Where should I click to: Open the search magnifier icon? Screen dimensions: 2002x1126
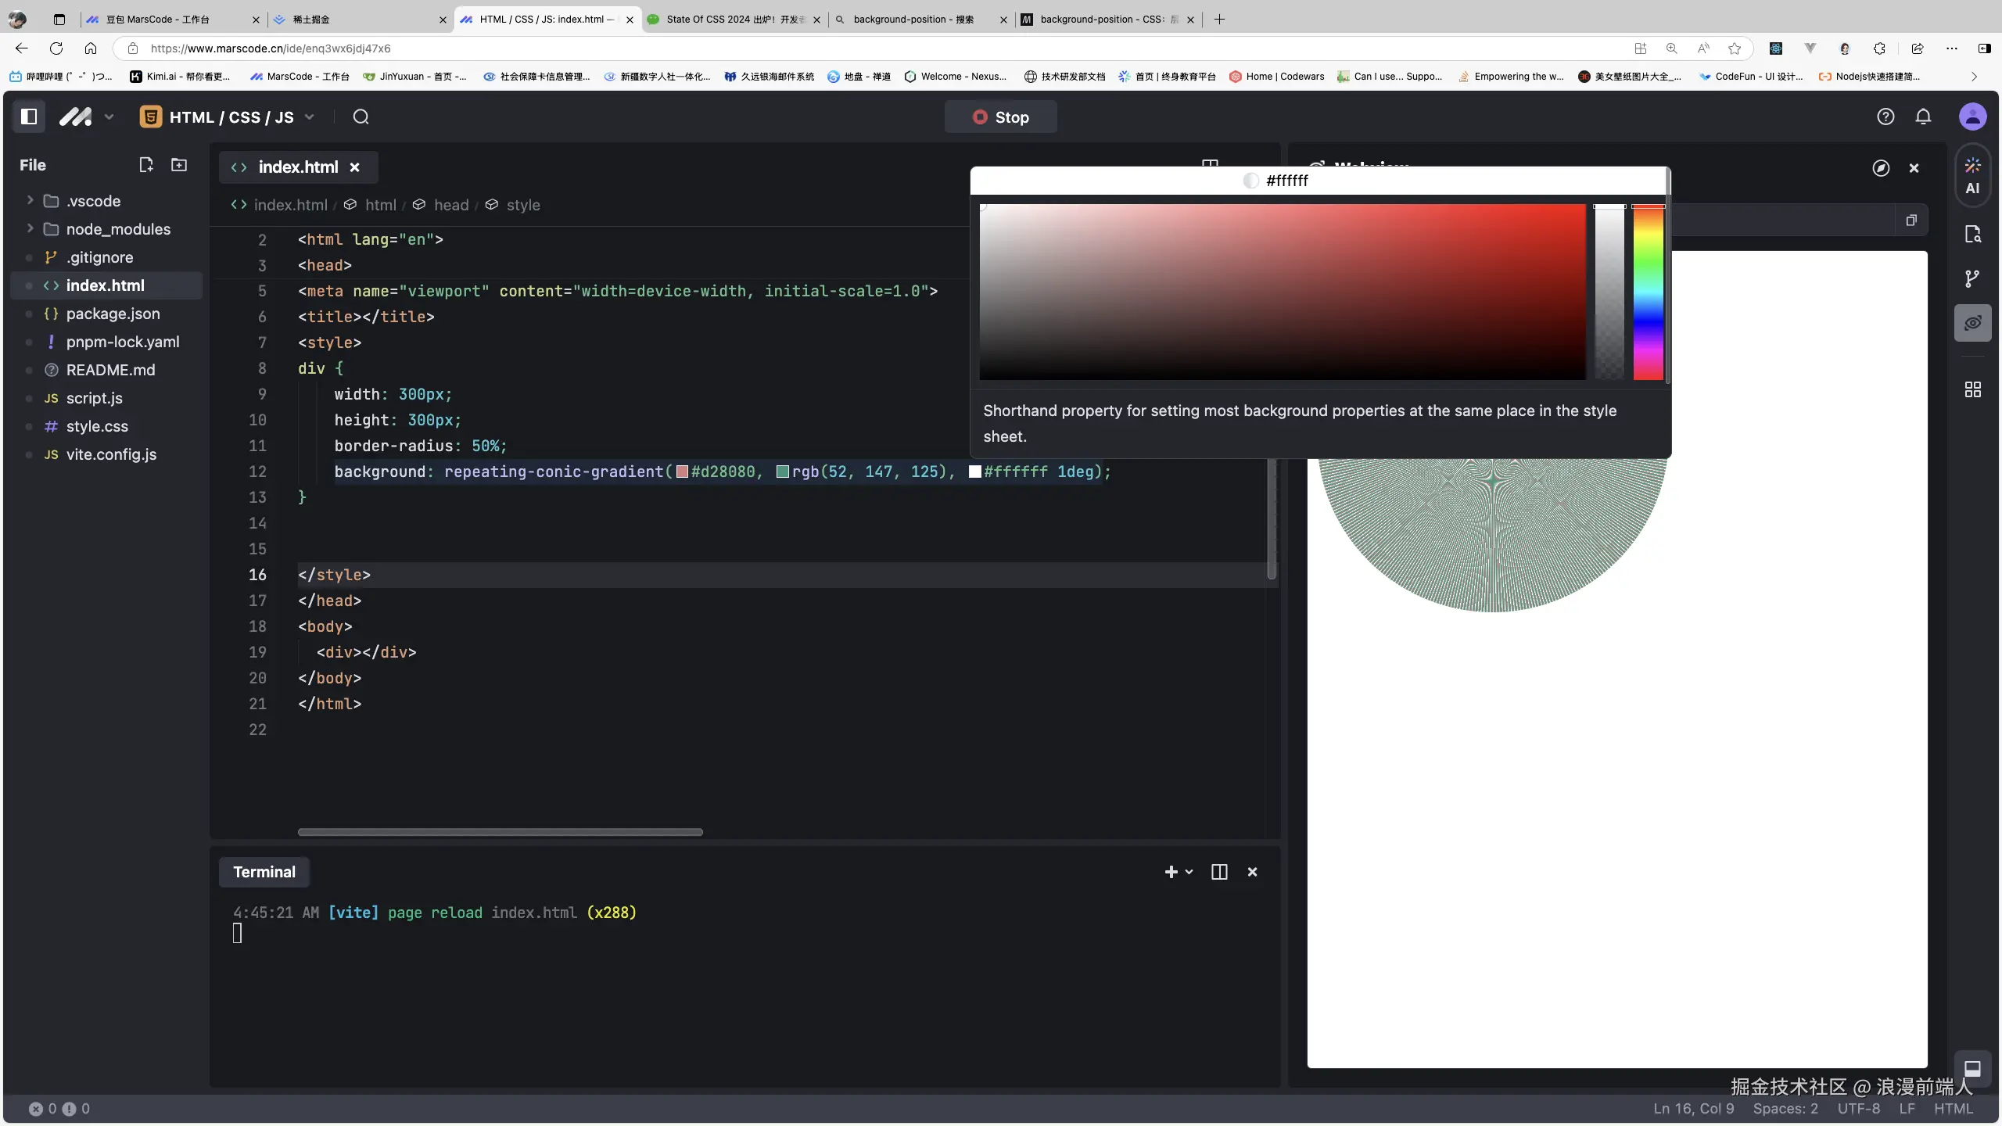coord(361,117)
